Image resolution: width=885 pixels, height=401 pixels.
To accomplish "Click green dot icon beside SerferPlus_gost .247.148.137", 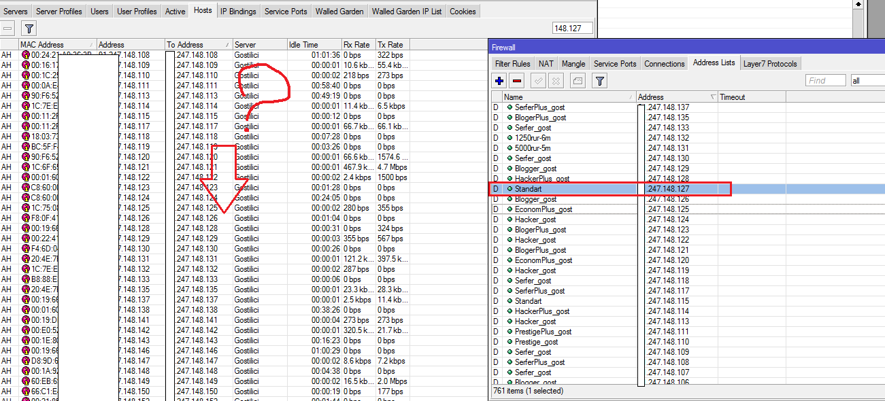I will click(x=510, y=107).
